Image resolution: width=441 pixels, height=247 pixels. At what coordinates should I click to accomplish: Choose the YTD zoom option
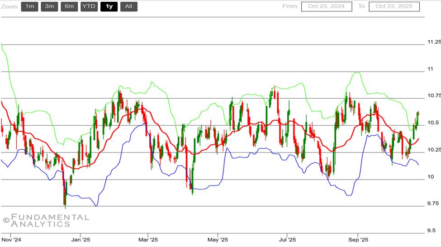click(89, 6)
